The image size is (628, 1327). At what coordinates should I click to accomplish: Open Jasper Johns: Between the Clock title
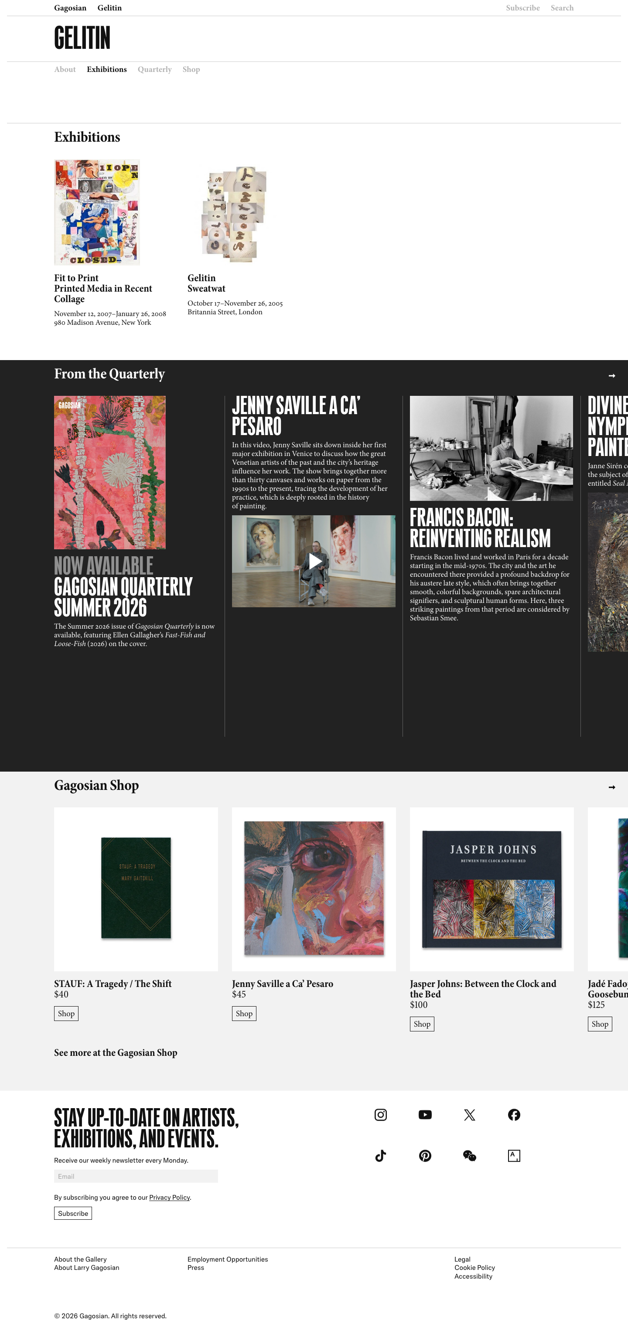[x=483, y=989]
